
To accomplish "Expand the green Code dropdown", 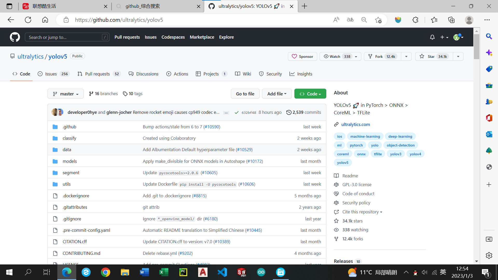I will coord(310,94).
